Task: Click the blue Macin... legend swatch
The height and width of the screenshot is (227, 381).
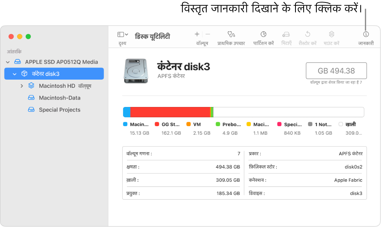Action: point(125,124)
